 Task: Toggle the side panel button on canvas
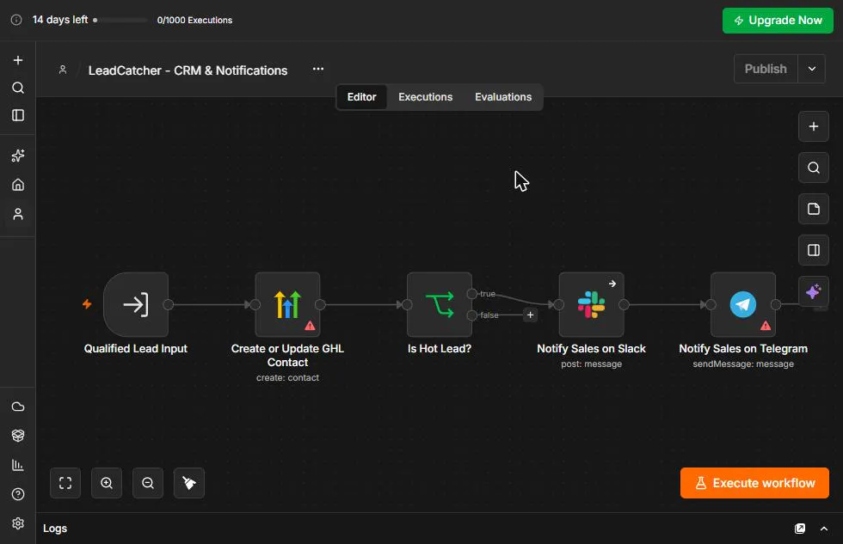point(814,250)
